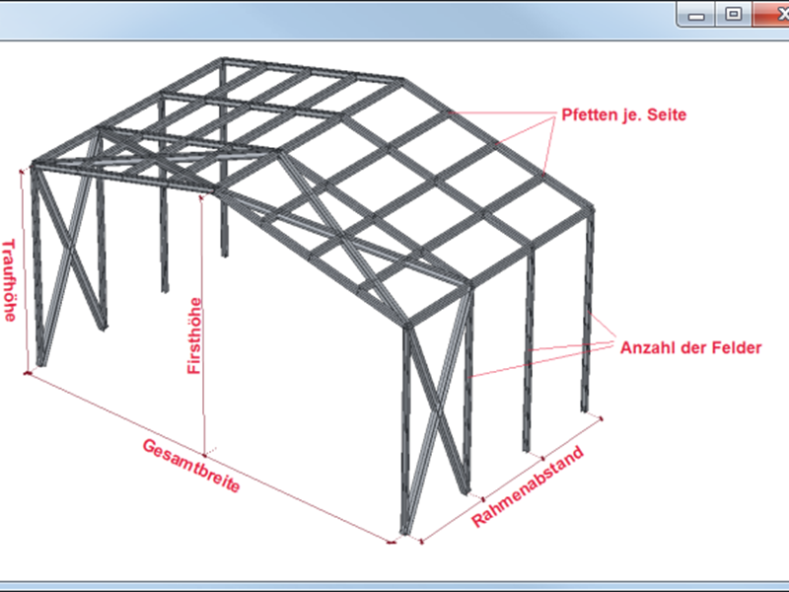This screenshot has width=789, height=592.
Task: Click the 'Gesamtbreite' dimension label
Action: pos(191,468)
